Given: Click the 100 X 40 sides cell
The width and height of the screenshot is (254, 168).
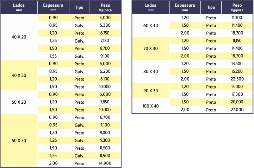Looking at the screenshot, I should point(151,106).
